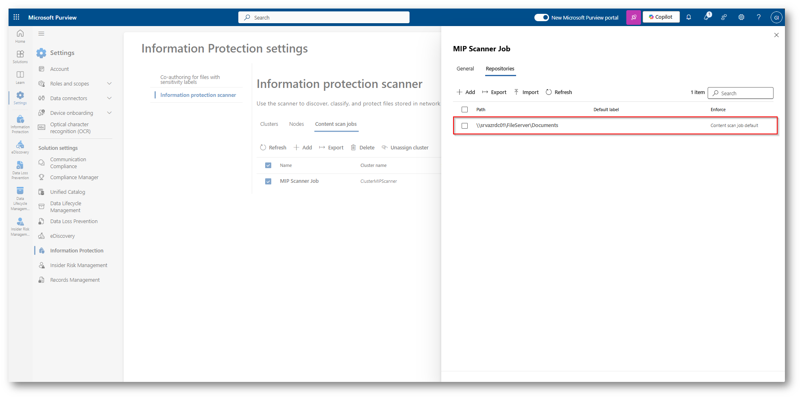This screenshot has width=802, height=399.
Task: Click the settings gear in top bar
Action: click(741, 17)
